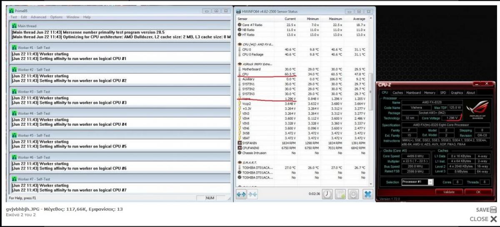Image resolution: width=500 pixels, height=227 pixels.
Task: Select the VBAT sensor row in HWiNFO
Action: point(302,138)
